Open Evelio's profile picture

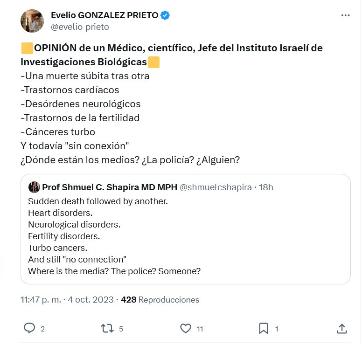click(32, 21)
